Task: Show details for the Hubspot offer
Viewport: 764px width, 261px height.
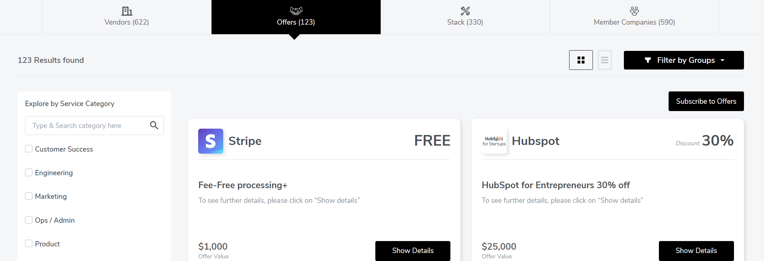Action: (x=696, y=251)
